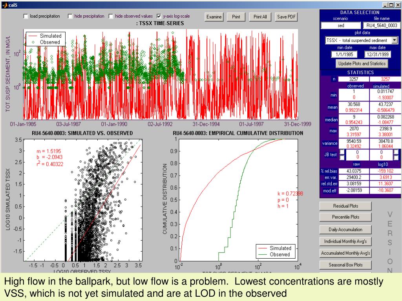This screenshot has width=402, height=301.
Task: Click the Print button
Action: pyautogui.click(x=236, y=17)
